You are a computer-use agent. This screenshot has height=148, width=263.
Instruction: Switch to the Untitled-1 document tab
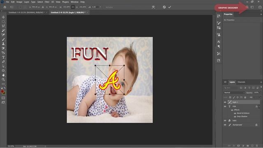pyautogui.click(x=27, y=12)
